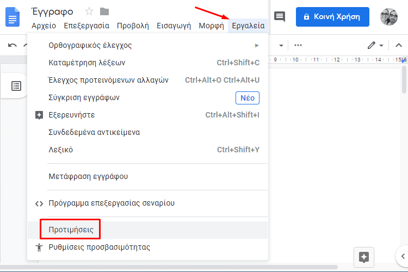Select Έλεγχος προτεινόμενων αλλαγών
The width and height of the screenshot is (408, 272).
147,80
